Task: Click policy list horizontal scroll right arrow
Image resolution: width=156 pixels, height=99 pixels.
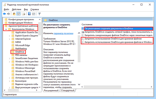Action: [151, 87]
